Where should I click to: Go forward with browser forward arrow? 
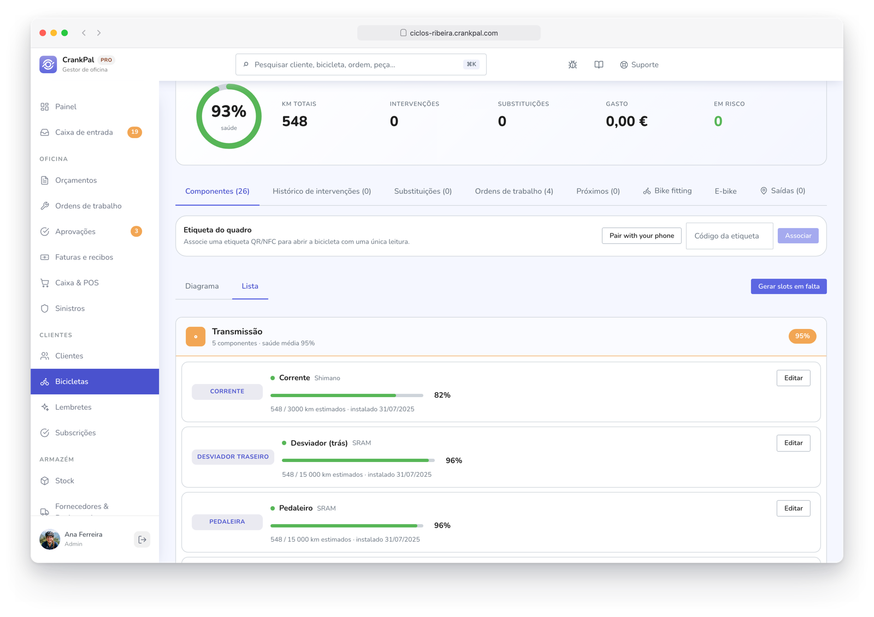pos(99,33)
